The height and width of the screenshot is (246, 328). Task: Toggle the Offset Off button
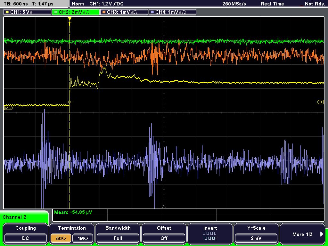164,233
